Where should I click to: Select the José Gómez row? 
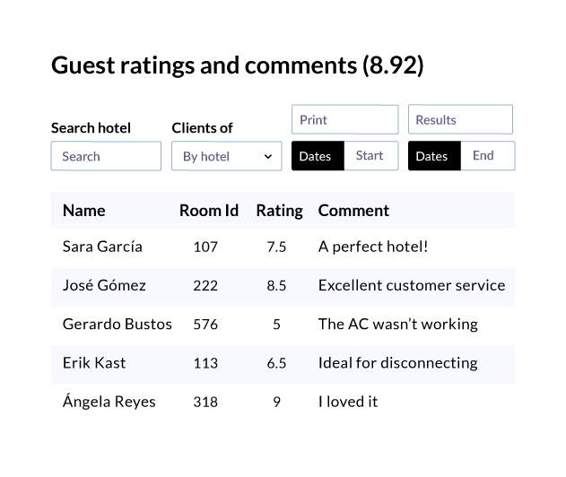(x=283, y=286)
